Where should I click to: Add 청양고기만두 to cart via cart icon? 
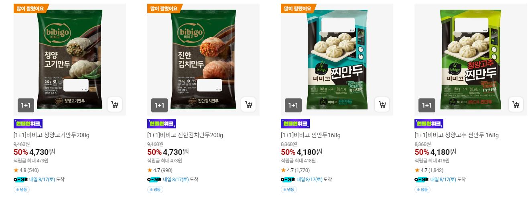click(x=115, y=105)
